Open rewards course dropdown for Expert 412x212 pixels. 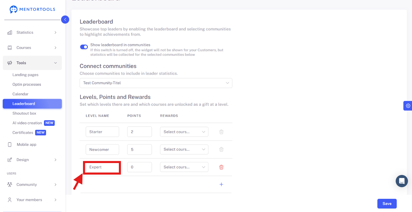click(x=184, y=167)
